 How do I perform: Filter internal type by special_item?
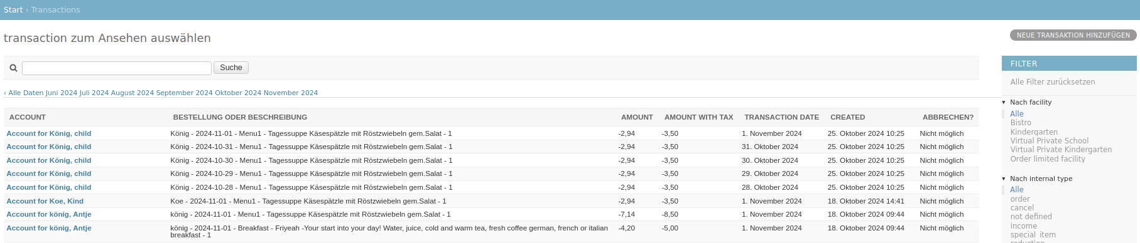point(1033,235)
